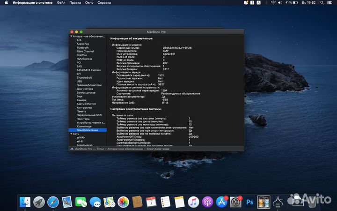Open the Информация о системе menu
Image resolution: width=337 pixels, height=211 pixels.
click(x=32, y=3)
